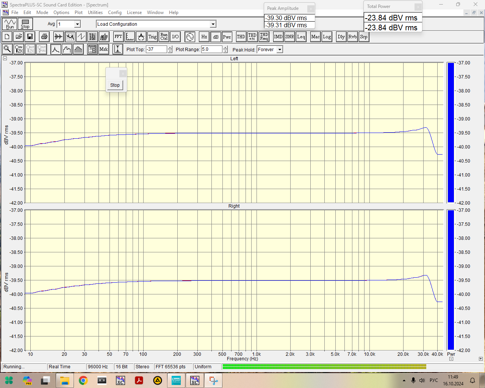Open the plot options list icon
Viewport: 485px width, 388px height.
click(92, 49)
